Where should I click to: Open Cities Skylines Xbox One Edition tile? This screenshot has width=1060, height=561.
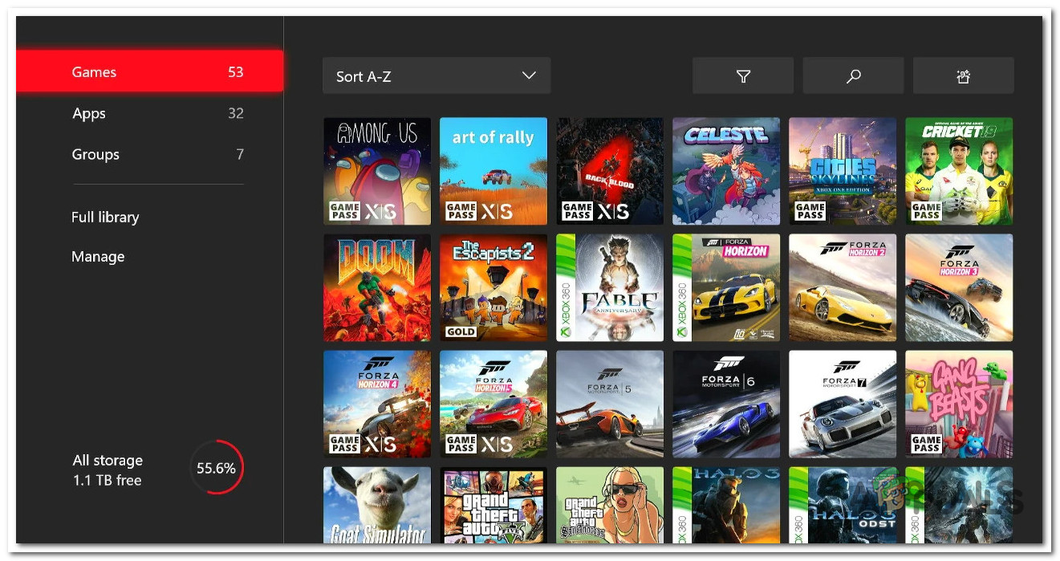point(843,171)
